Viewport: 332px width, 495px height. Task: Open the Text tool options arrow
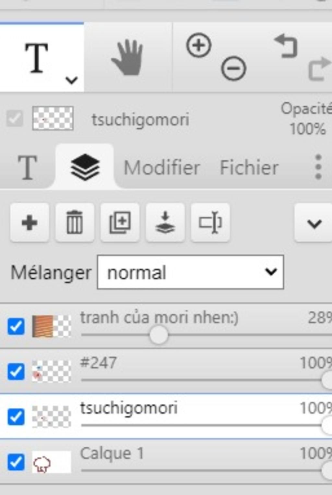(71, 80)
